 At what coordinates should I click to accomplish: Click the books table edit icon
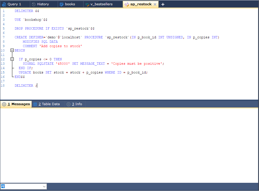pyautogui.click(x=62, y=4)
